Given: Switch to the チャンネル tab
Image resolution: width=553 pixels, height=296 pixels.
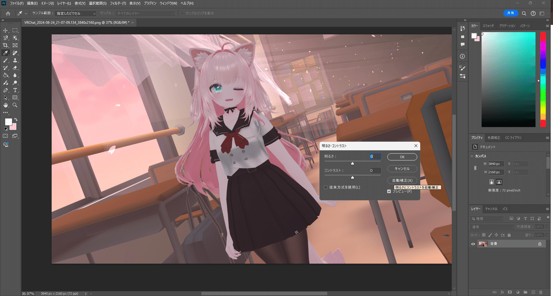Looking at the screenshot, I should 491,209.
